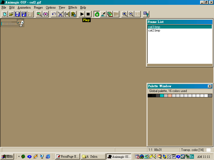
Task: Pick the dark gray third palette swatch
Action: pos(158,96)
